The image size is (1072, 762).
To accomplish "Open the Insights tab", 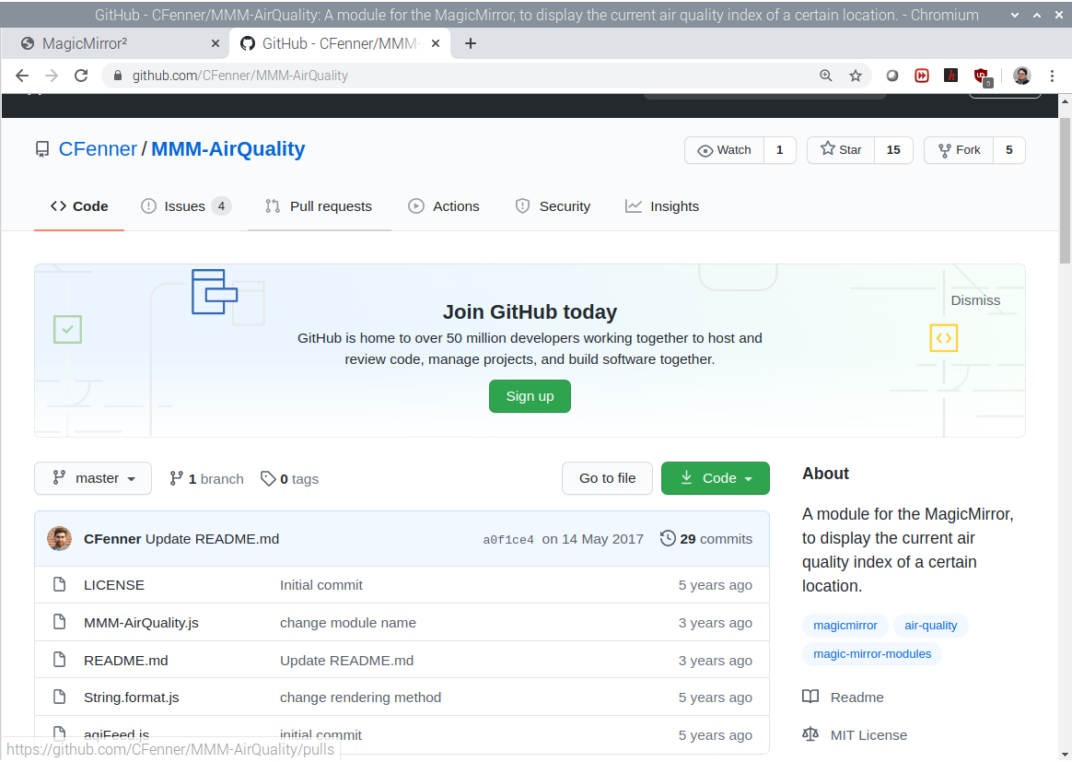I will tap(662, 206).
